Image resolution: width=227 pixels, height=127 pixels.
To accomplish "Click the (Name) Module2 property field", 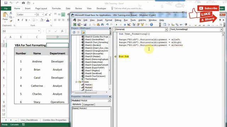I will (91, 108).
